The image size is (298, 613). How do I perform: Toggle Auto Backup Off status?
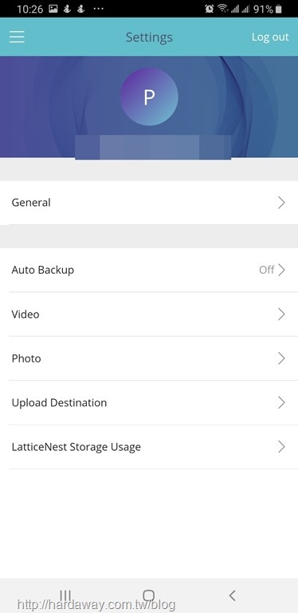pyautogui.click(x=266, y=270)
